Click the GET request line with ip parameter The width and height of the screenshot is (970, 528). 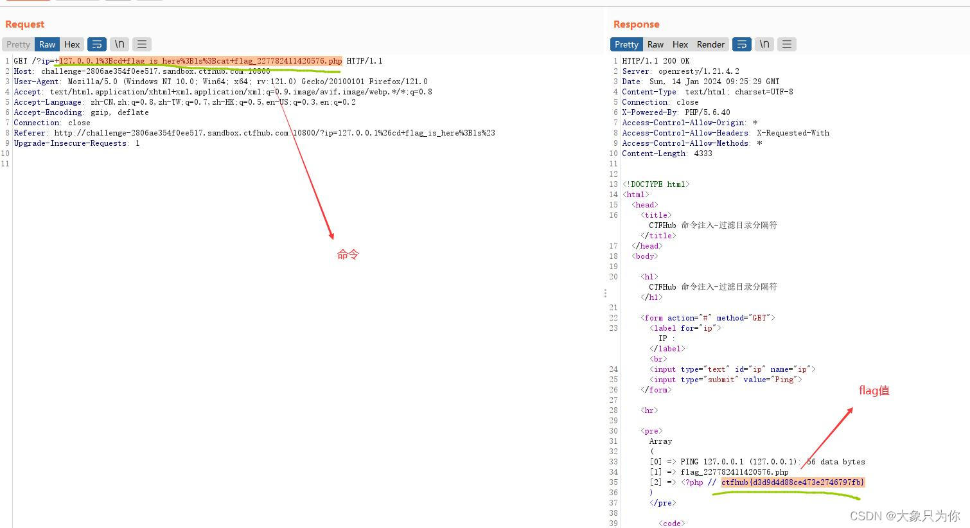point(198,61)
